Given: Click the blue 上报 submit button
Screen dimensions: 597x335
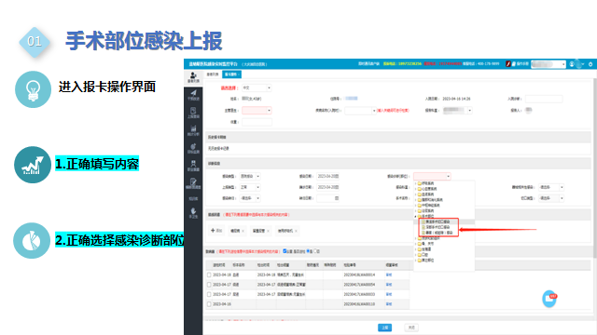Looking at the screenshot, I should (x=384, y=328).
